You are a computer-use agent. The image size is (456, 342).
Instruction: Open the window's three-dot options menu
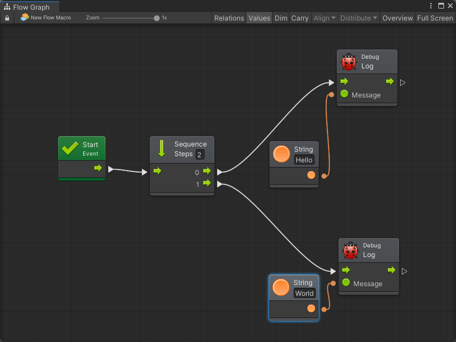[431, 6]
